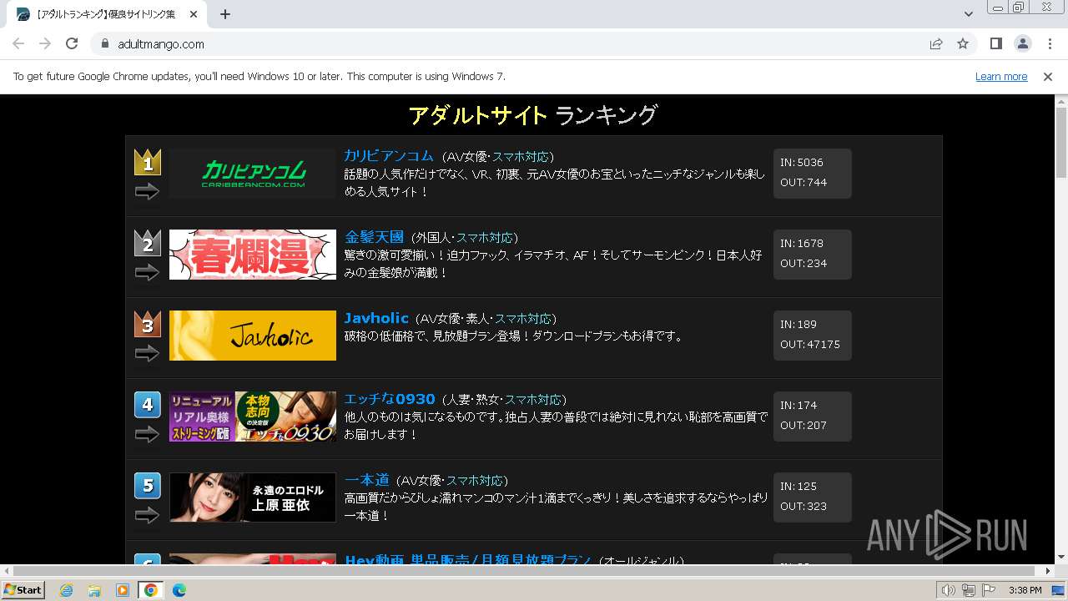Reload the page with the refresh icon

(x=72, y=43)
